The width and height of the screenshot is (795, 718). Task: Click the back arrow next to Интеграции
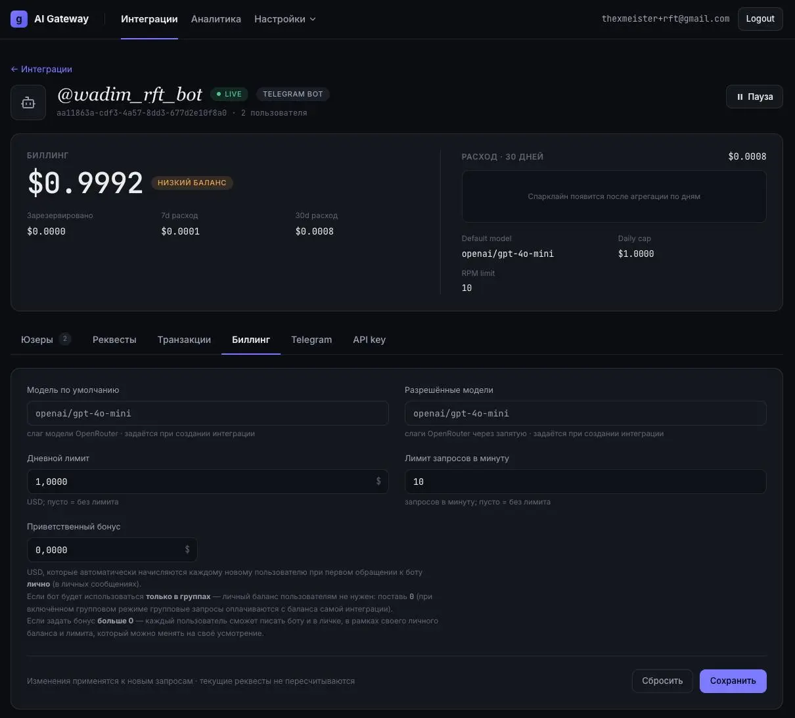pos(14,69)
